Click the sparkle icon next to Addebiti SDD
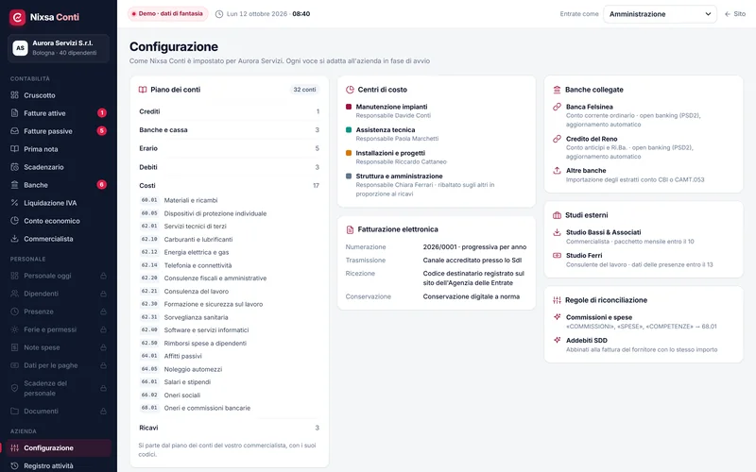The width and height of the screenshot is (756, 472). 557,340
